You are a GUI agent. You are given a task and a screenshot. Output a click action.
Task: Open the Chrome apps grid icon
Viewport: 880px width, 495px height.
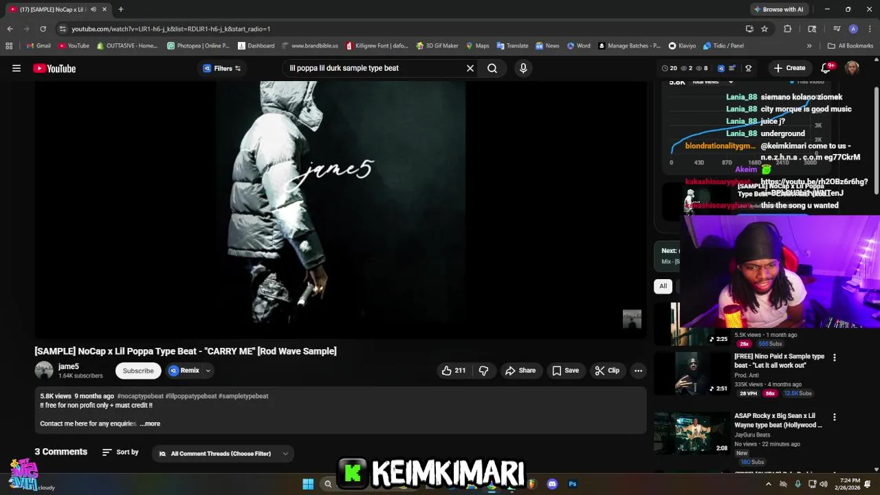(9, 45)
